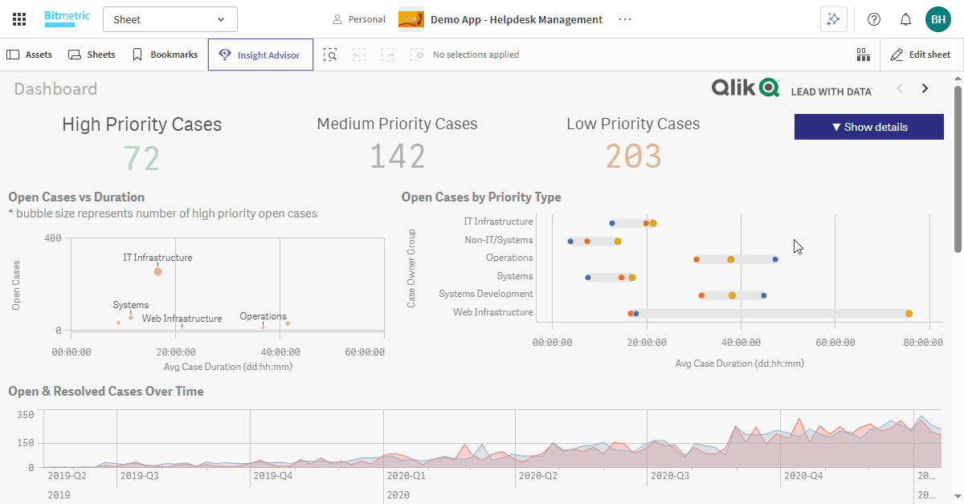Click the Web Infrastructure label in scatter

[182, 319]
